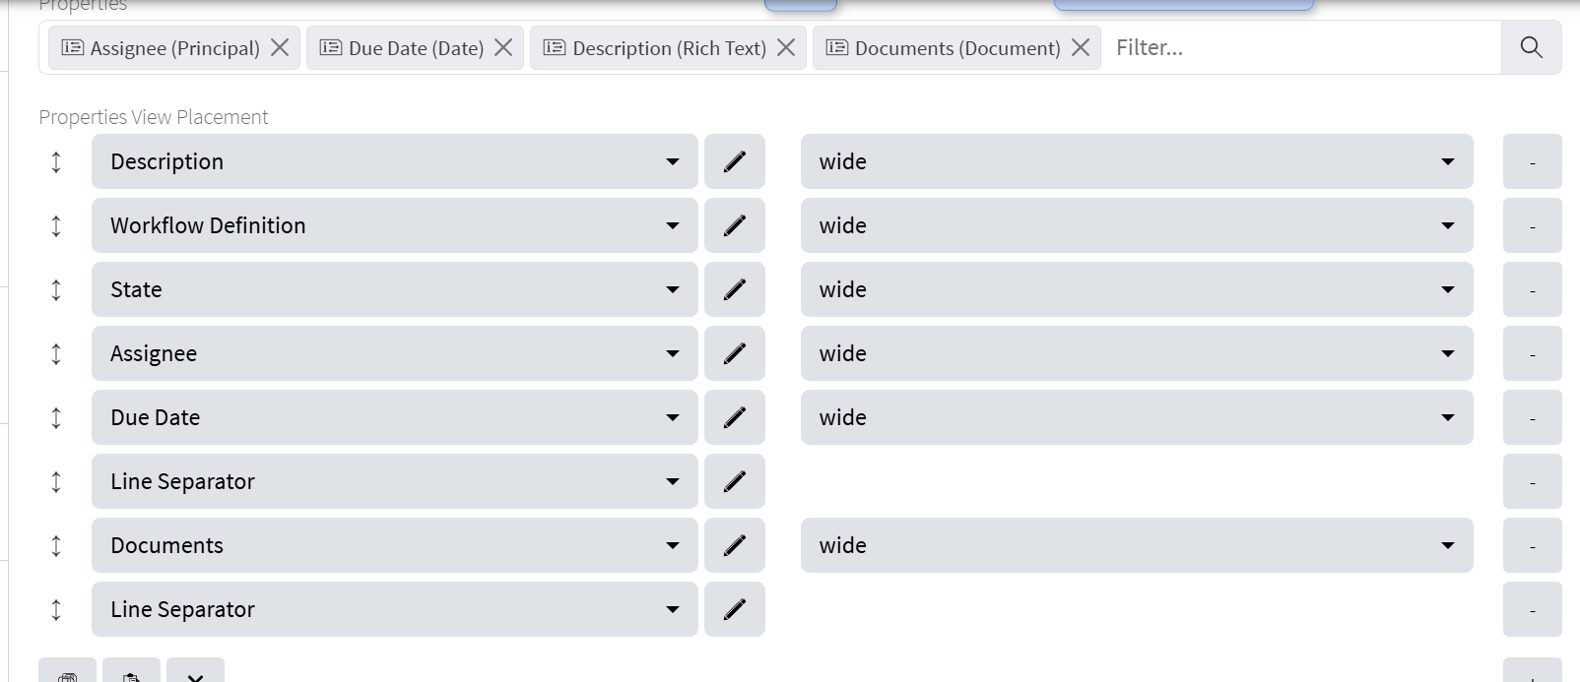
Task: Open editor for the State row
Action: coord(735,289)
